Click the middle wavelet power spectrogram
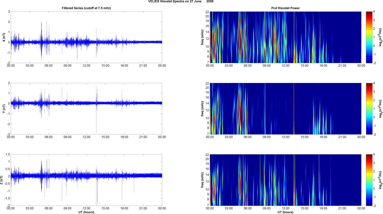Screen dimensions: 383x214 [x=285, y=109]
